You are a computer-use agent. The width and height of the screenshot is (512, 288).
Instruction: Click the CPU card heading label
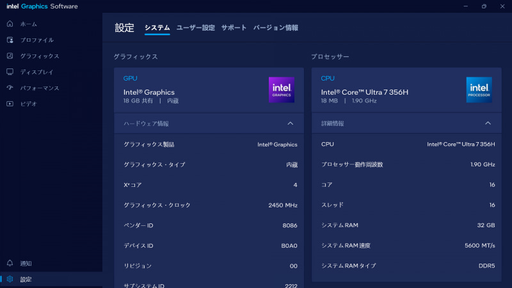(x=328, y=78)
